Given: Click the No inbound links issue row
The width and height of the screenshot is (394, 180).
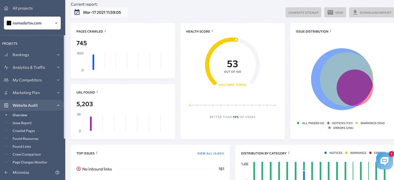Looking at the screenshot, I should click(150, 169).
